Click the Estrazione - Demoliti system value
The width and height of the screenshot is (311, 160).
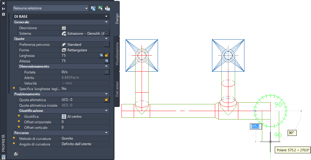[86, 34]
